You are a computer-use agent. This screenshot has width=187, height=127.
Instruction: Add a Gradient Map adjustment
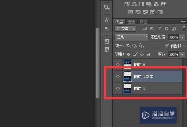160,13
